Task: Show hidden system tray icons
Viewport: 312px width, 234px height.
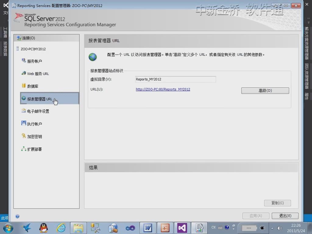Action: 272,228
